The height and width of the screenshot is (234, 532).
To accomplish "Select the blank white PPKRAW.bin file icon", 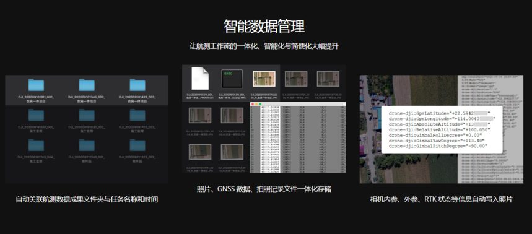I will click(x=200, y=79).
